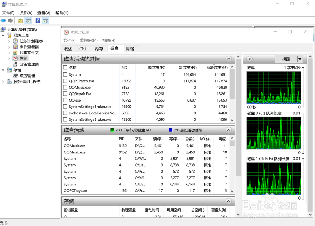This screenshot has width=315, height=226.
Task: Click the Performance (性能) gauge icon
Action: point(15,58)
